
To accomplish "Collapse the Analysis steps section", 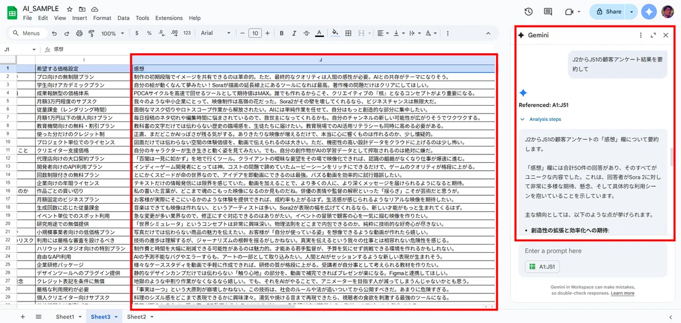I will click(x=540, y=119).
